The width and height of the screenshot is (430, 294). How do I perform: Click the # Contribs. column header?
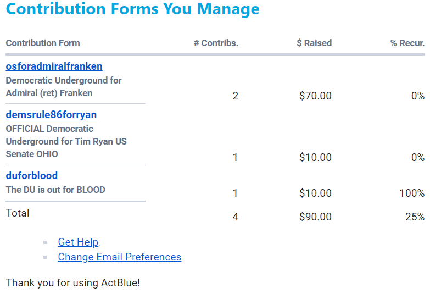pyautogui.click(x=216, y=43)
